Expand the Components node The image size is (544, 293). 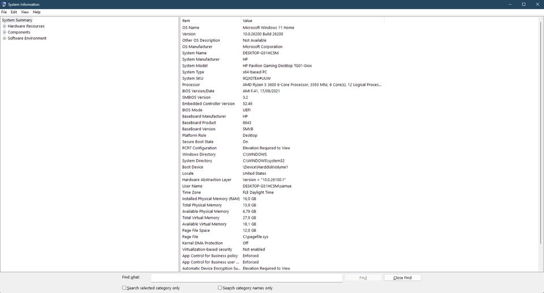(5, 32)
